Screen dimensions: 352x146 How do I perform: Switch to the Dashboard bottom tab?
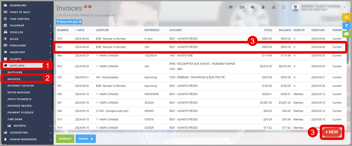pyautogui.click(x=65, y=138)
